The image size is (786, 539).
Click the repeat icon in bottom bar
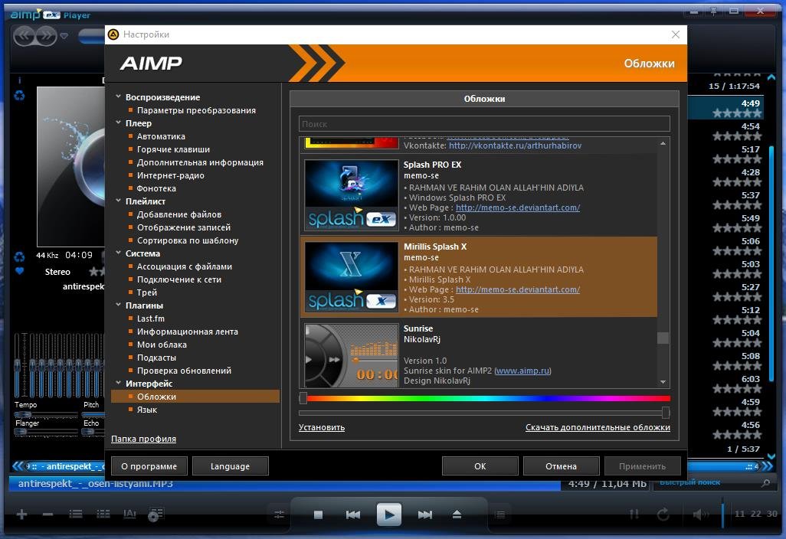coord(663,514)
